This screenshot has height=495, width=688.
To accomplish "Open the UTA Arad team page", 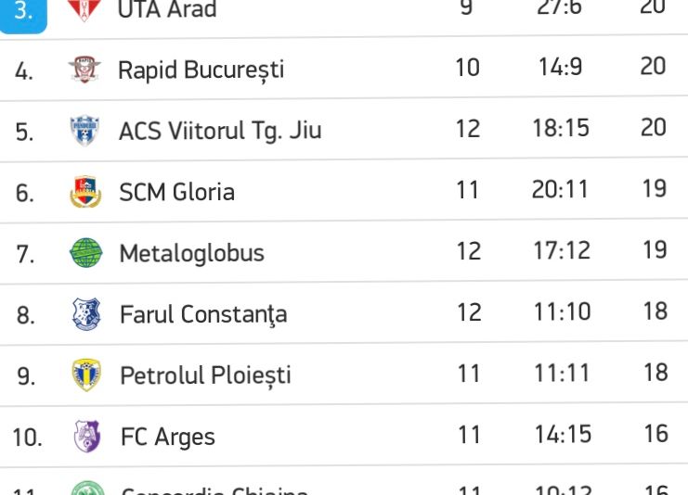I will coord(167,10).
